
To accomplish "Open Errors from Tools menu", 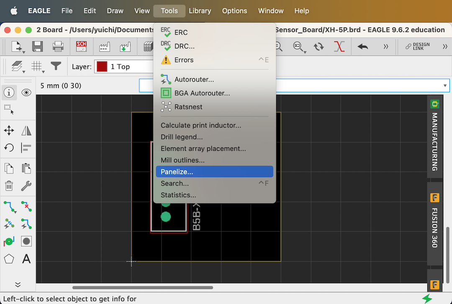I will point(214,60).
